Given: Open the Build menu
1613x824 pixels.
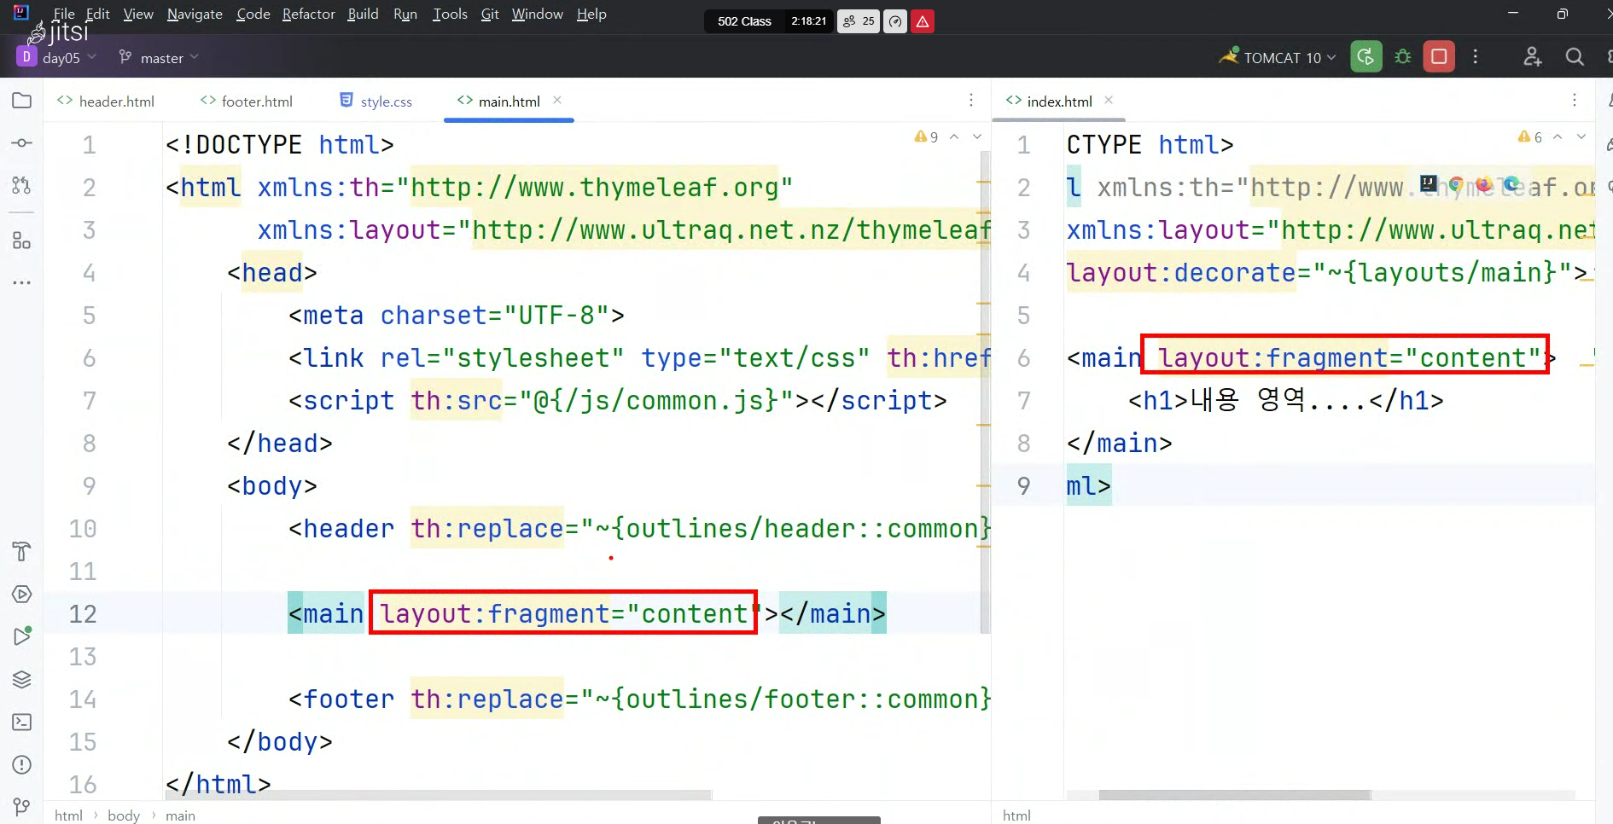Looking at the screenshot, I should tap(363, 14).
